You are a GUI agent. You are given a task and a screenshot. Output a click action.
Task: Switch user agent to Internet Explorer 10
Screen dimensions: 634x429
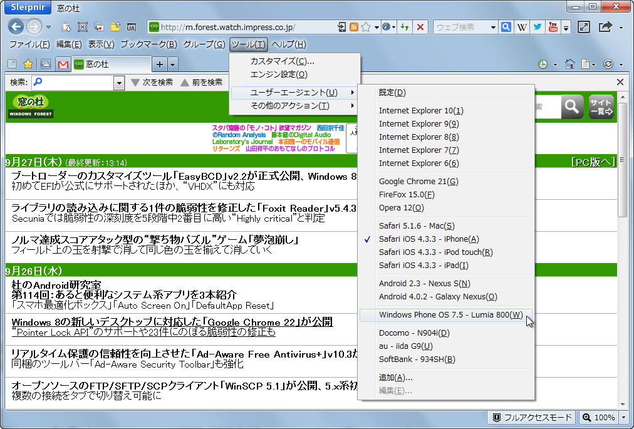[x=421, y=110]
